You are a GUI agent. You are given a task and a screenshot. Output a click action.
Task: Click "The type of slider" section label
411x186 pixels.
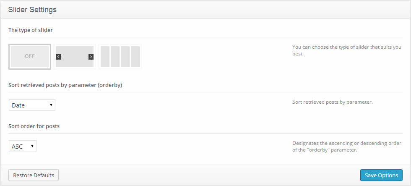click(31, 30)
